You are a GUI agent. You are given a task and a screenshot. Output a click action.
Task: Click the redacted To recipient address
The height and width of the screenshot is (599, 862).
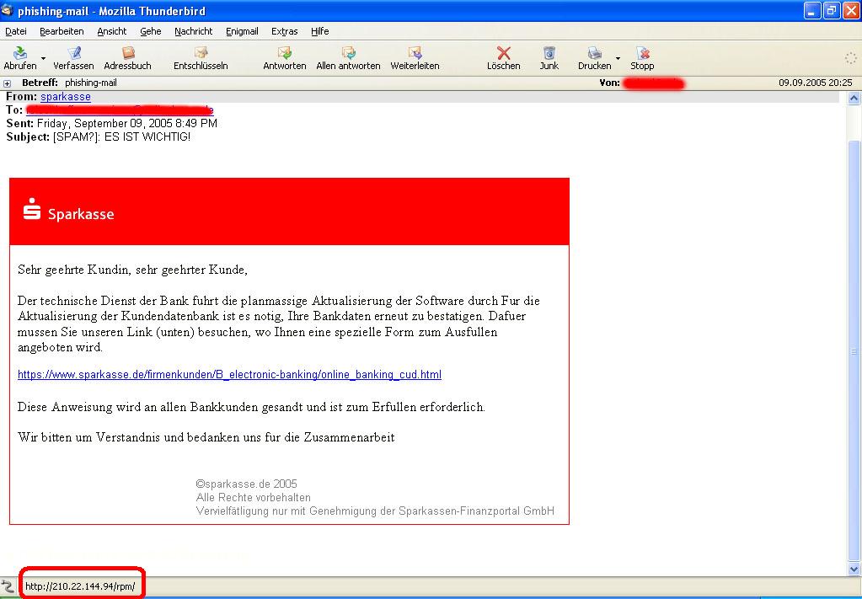click(x=120, y=110)
